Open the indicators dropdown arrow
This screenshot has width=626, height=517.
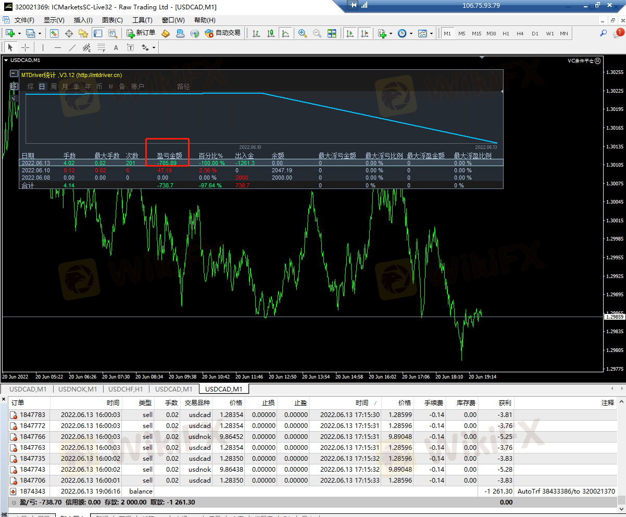(x=391, y=33)
